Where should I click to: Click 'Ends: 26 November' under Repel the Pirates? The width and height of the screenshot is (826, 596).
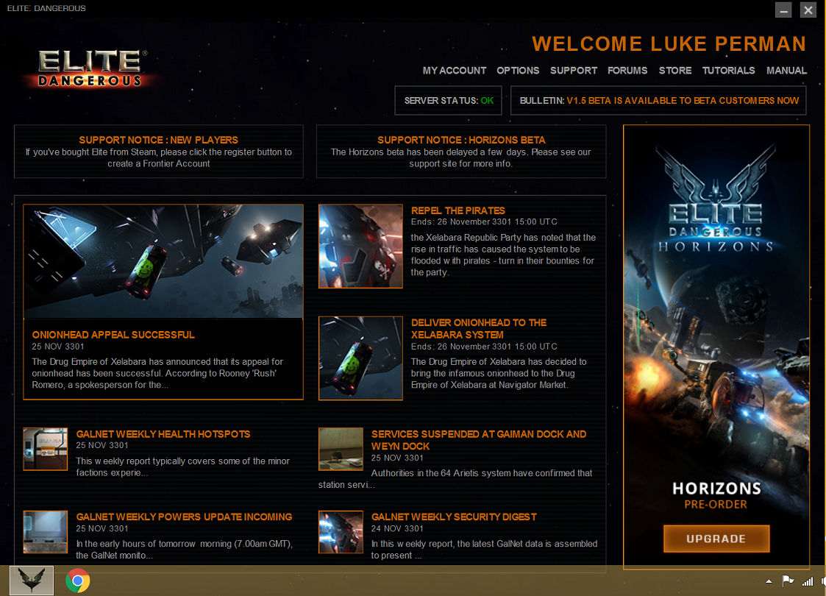click(483, 222)
